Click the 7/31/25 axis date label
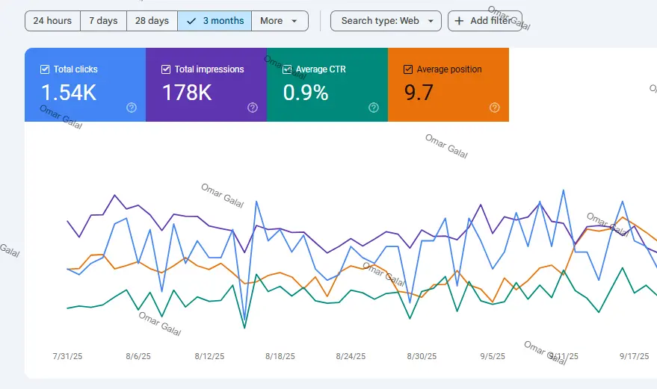The width and height of the screenshot is (657, 389). (x=67, y=356)
